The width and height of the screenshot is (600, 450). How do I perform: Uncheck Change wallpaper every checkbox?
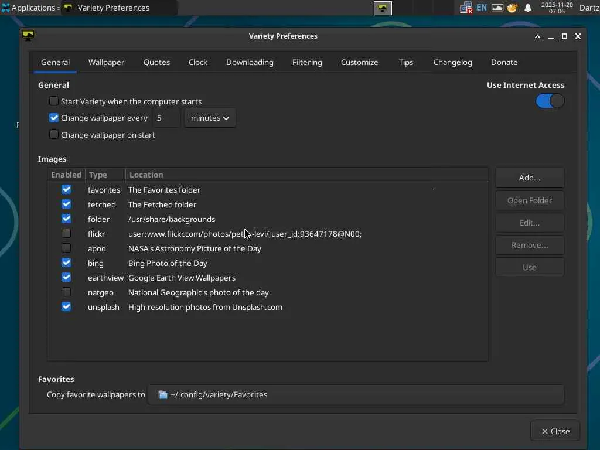pyautogui.click(x=53, y=118)
